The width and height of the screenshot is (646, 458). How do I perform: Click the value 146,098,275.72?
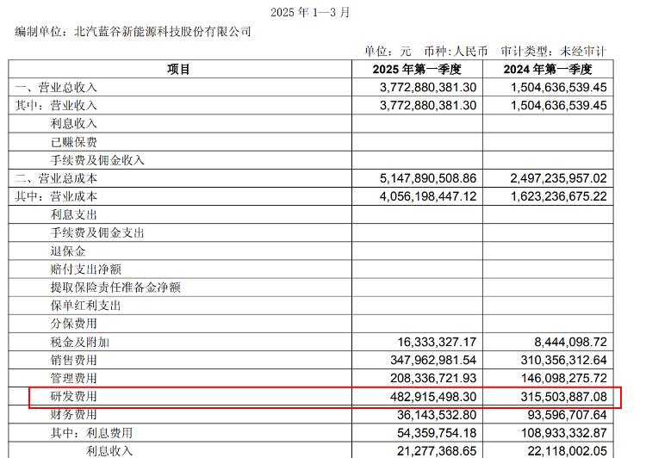click(564, 378)
